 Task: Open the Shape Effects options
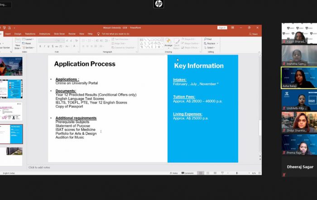189,48
